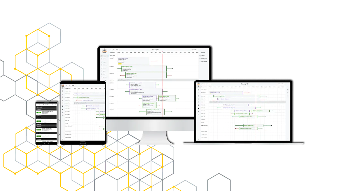Click Add Event on the desktop monitor
The width and height of the screenshot is (339, 191).
click(x=203, y=53)
